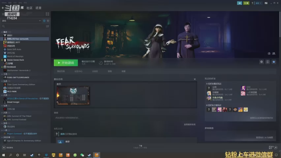This screenshot has width=281, height=158.
Task: Click the back arrow in Steam navigation
Action: tap(3, 8)
